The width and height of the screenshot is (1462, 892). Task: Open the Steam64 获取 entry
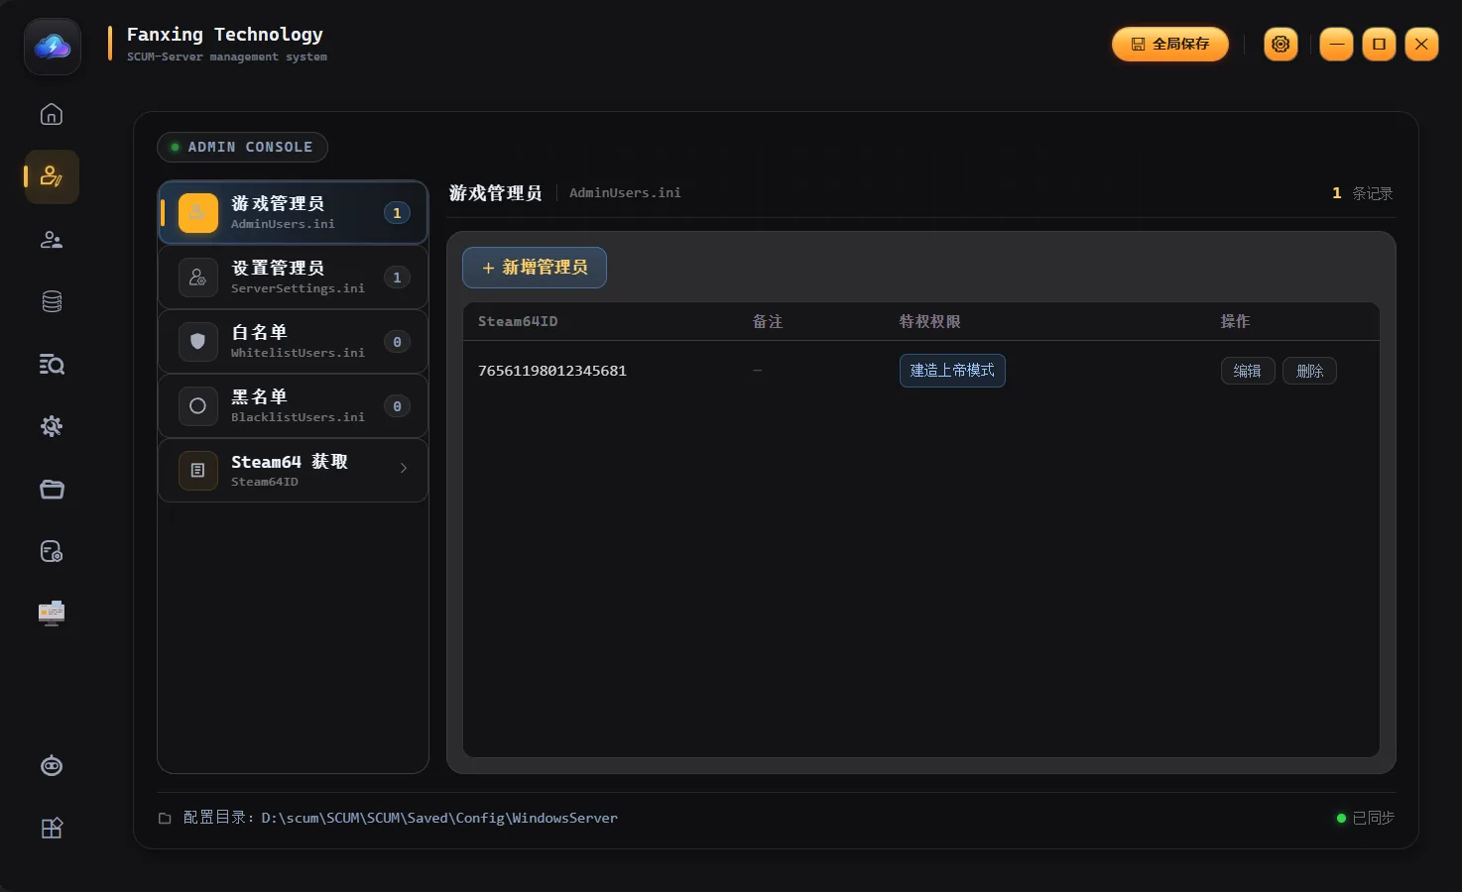(x=294, y=470)
